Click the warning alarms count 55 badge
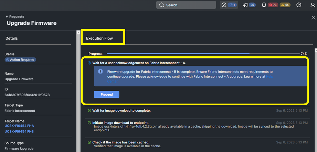This screenshot has width=317, height=152. tap(285, 5)
